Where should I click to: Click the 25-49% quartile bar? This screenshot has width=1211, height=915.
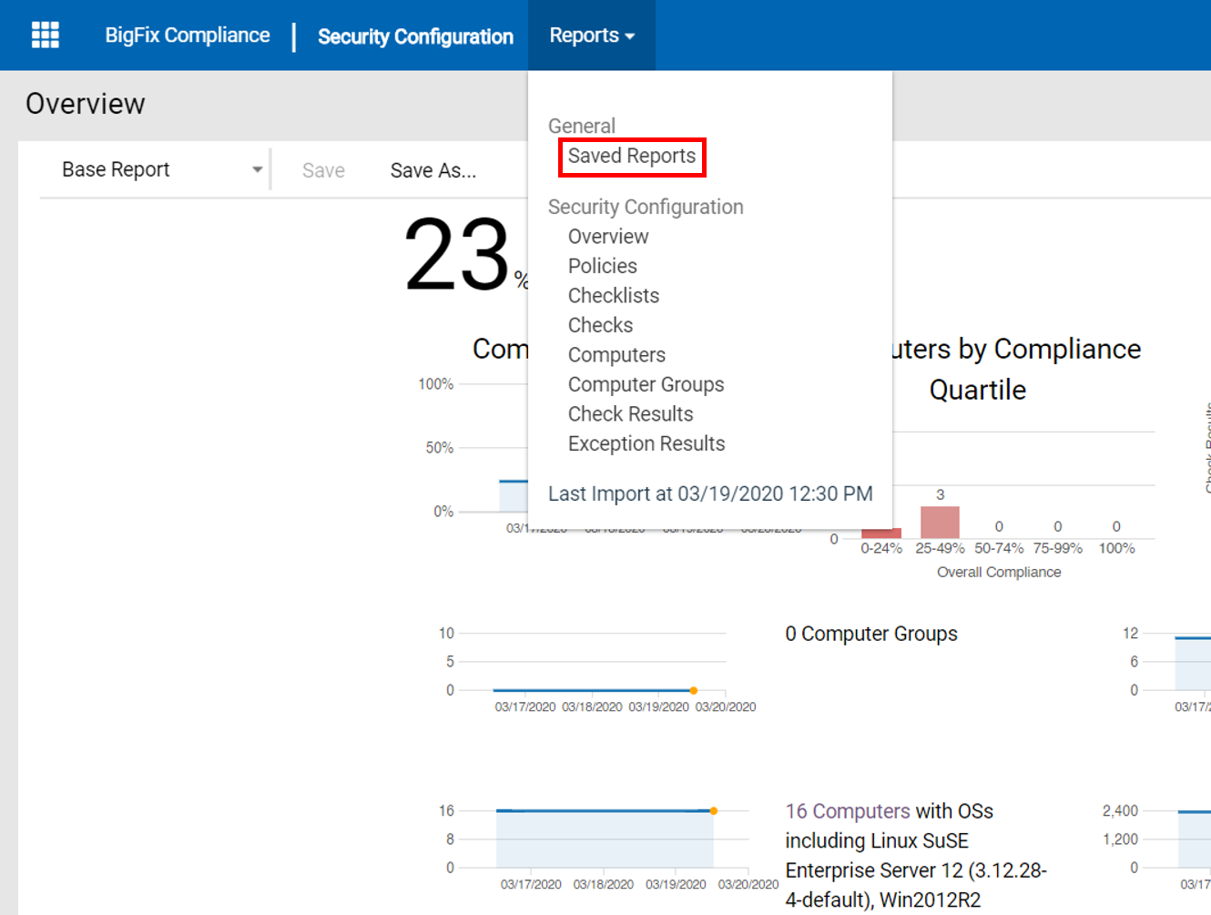940,523
